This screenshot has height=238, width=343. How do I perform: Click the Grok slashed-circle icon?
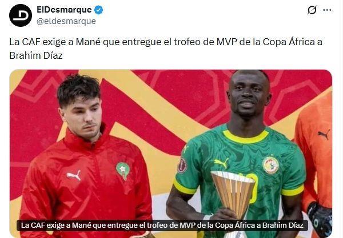point(312,10)
